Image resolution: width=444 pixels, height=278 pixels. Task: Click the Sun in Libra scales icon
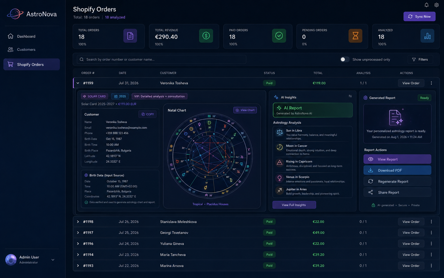(279, 132)
